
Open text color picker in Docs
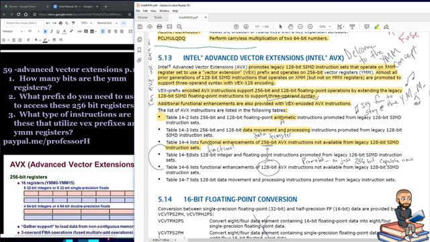point(64,32)
